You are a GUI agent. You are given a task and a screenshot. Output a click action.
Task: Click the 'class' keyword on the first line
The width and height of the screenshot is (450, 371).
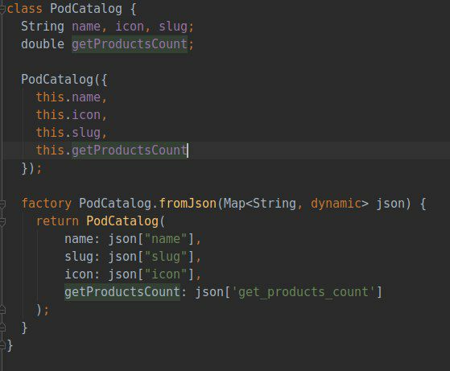[x=25, y=9]
